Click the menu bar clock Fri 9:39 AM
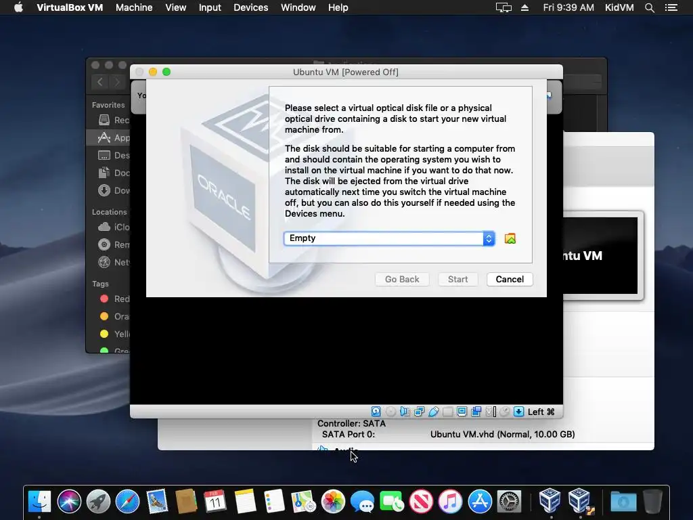The height and width of the screenshot is (520, 693). click(568, 7)
